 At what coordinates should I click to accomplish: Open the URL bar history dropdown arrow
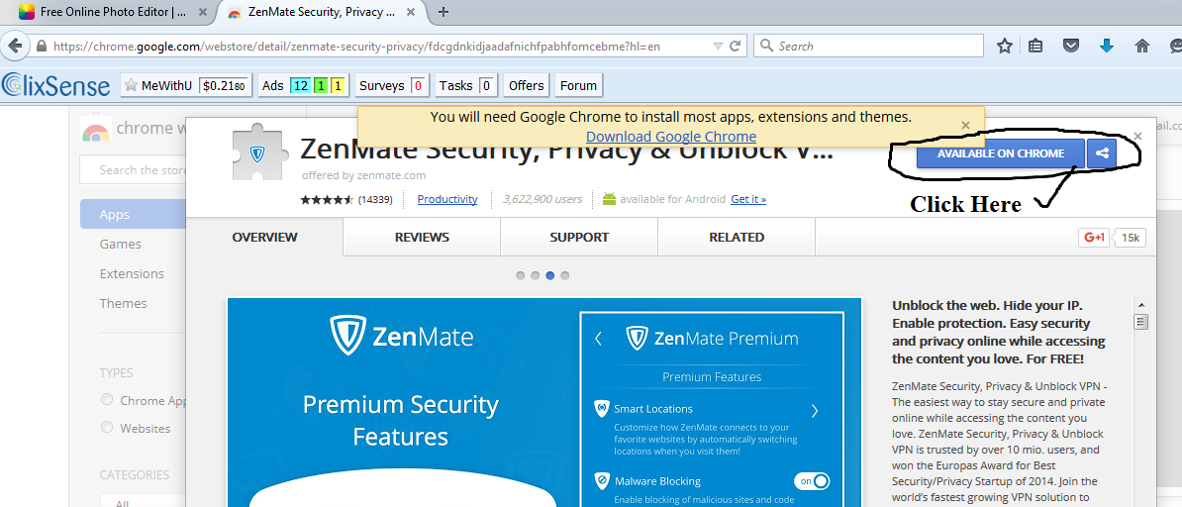coord(718,46)
